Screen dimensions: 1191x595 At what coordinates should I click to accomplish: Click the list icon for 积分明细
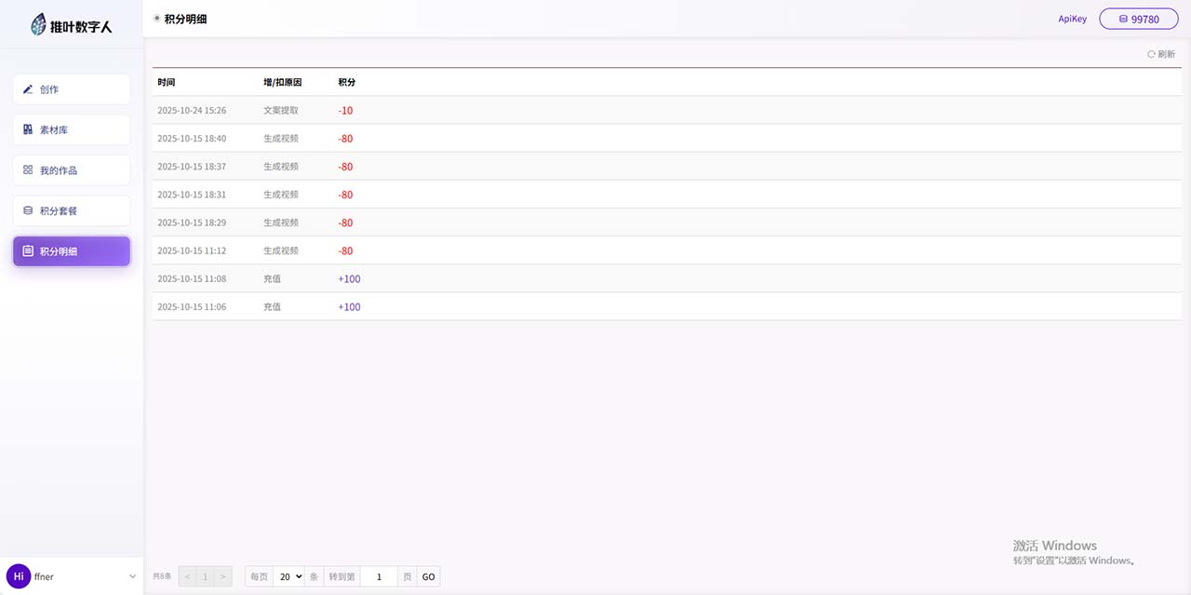coord(28,251)
